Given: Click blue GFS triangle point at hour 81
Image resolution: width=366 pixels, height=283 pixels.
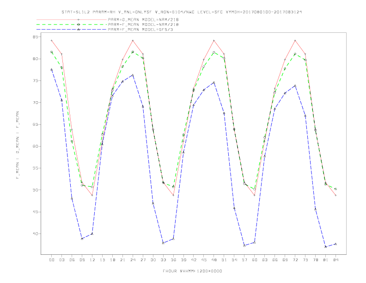Looking at the screenshot, I should pyautogui.click(x=326, y=246).
